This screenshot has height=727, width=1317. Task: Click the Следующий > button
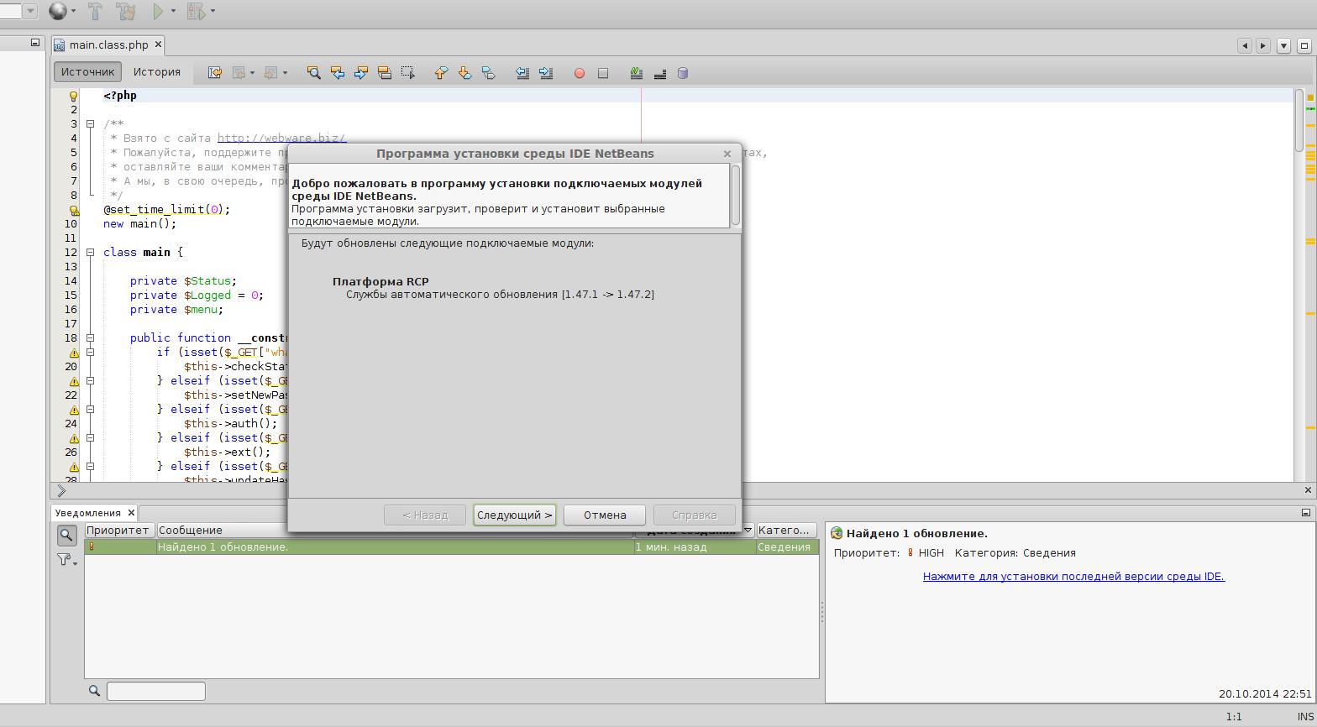point(514,515)
